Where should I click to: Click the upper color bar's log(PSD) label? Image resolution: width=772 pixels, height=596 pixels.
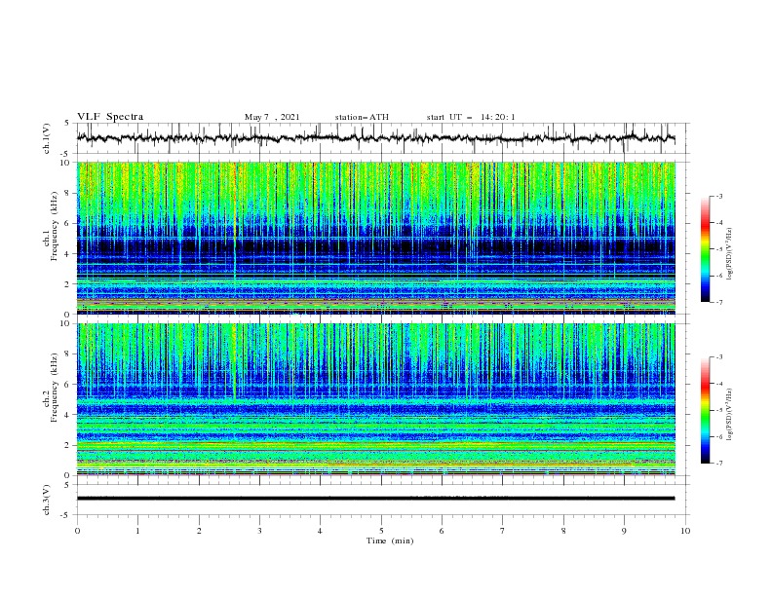[x=729, y=254]
